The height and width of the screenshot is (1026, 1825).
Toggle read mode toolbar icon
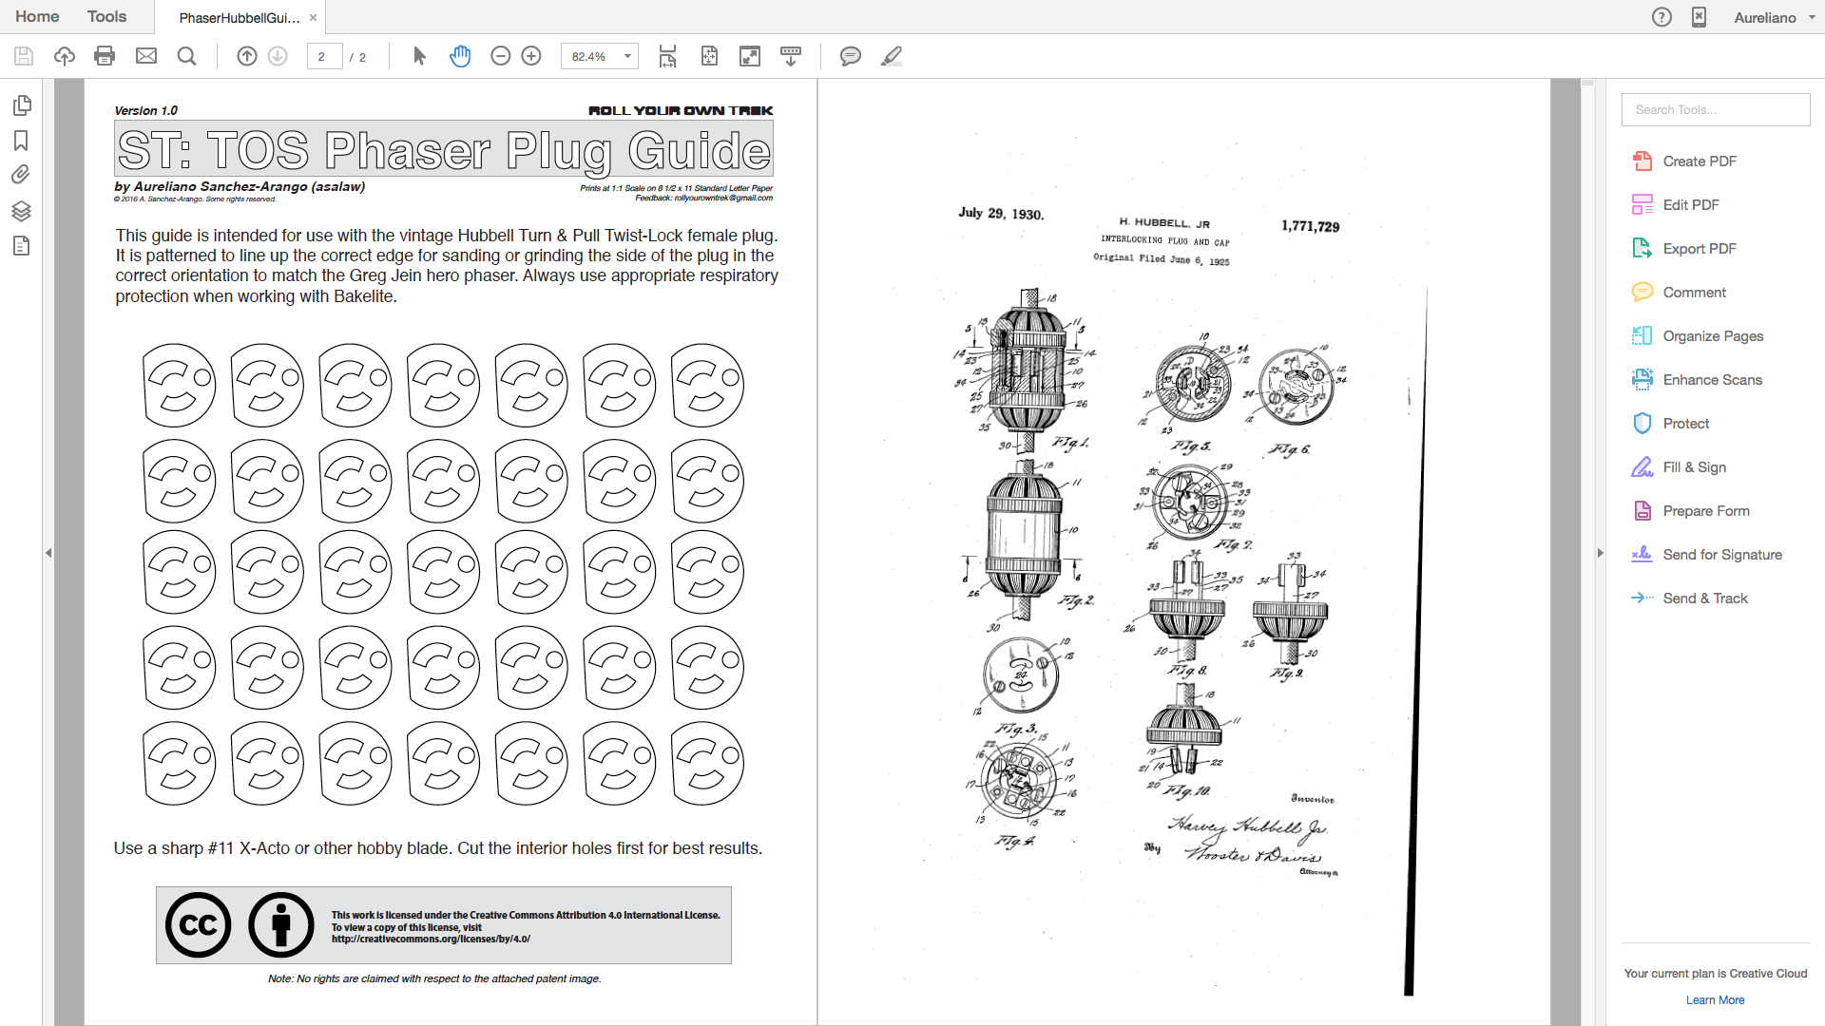click(790, 57)
